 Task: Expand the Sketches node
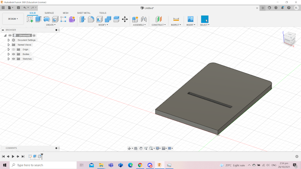click(x=8, y=59)
